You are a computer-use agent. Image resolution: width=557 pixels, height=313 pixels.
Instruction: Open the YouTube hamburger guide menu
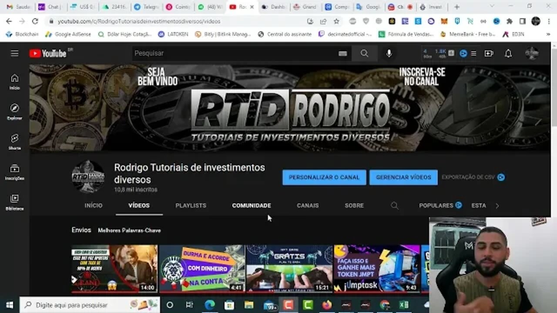coord(15,53)
